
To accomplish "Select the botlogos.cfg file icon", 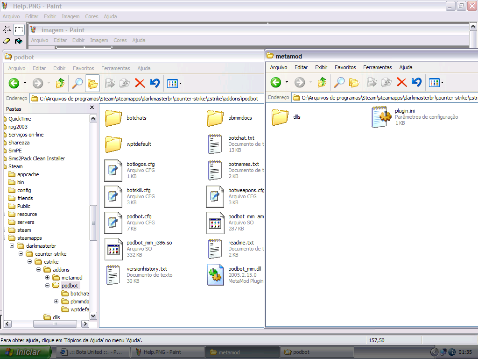I will point(113,170).
